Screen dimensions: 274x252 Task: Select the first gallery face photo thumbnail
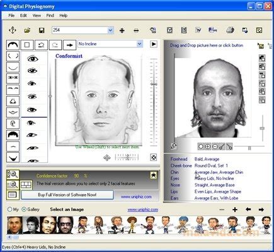[x=14, y=225]
